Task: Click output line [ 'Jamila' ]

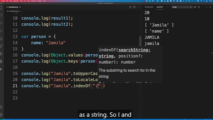Action: (159, 25)
